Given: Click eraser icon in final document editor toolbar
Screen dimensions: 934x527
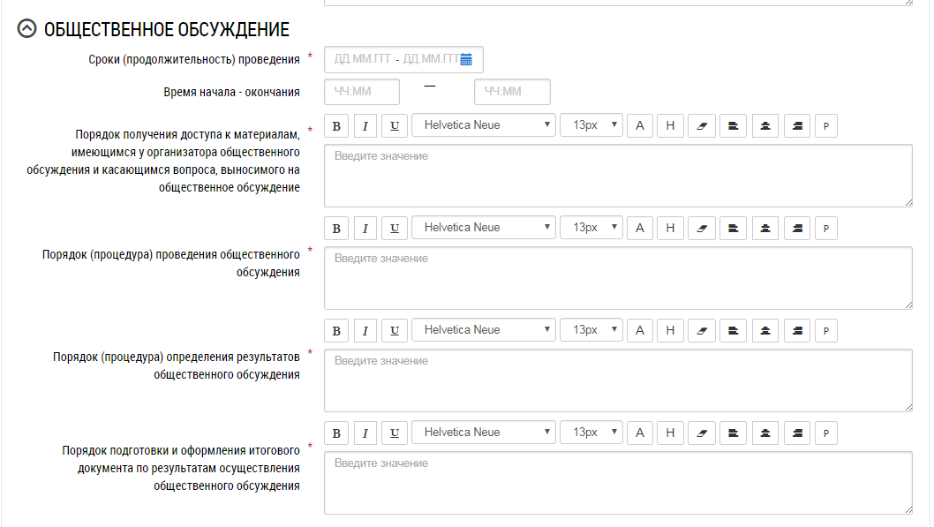Looking at the screenshot, I should 702,433.
